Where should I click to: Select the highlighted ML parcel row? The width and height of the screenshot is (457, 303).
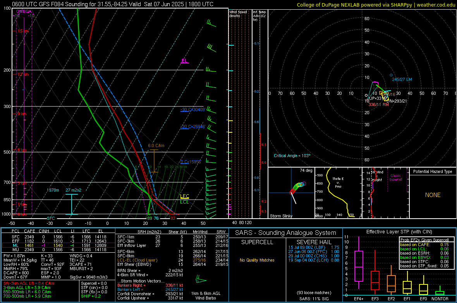58,246
